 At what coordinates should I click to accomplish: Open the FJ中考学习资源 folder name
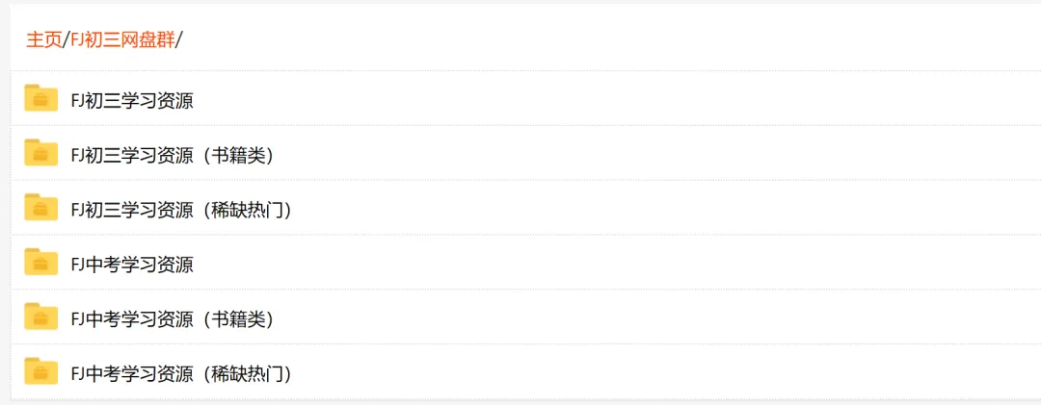pyautogui.click(x=132, y=264)
